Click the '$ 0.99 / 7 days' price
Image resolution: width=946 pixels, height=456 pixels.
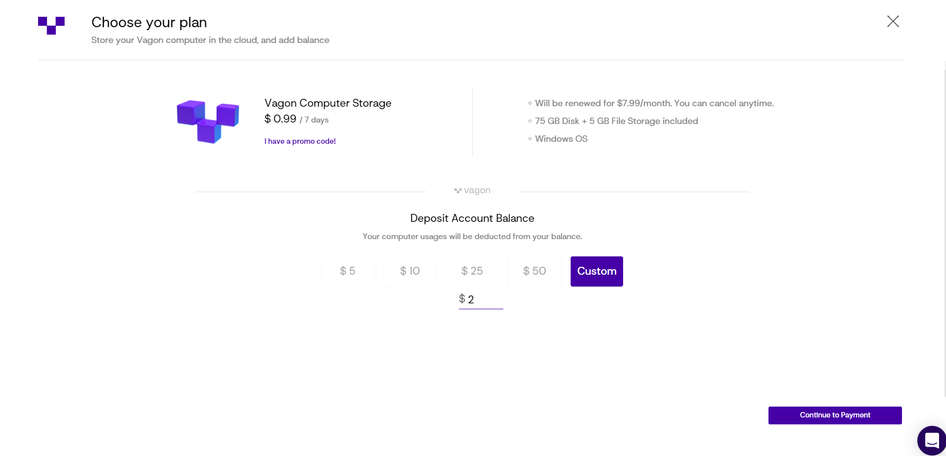click(297, 119)
